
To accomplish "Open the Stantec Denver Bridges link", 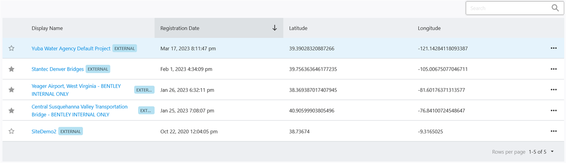I will [57, 69].
